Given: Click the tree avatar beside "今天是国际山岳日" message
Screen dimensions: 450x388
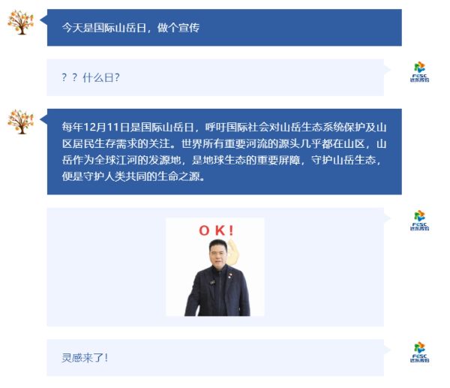Looking at the screenshot, I should pos(21,23).
